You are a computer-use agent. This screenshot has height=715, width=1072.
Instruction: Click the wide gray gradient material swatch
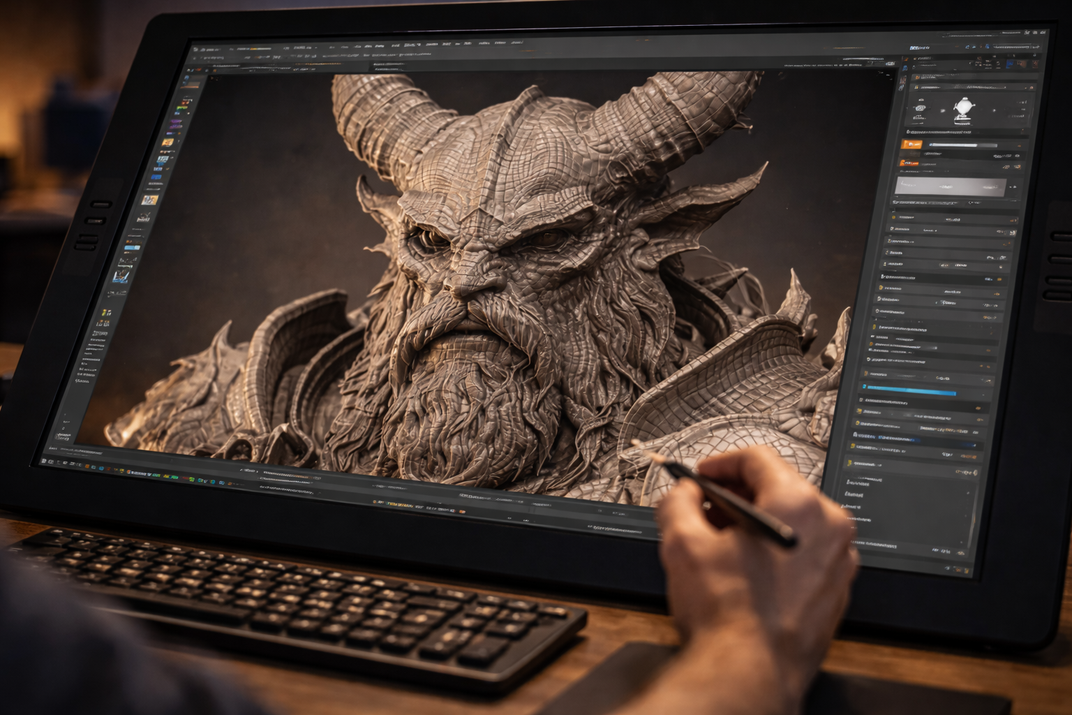click(950, 186)
